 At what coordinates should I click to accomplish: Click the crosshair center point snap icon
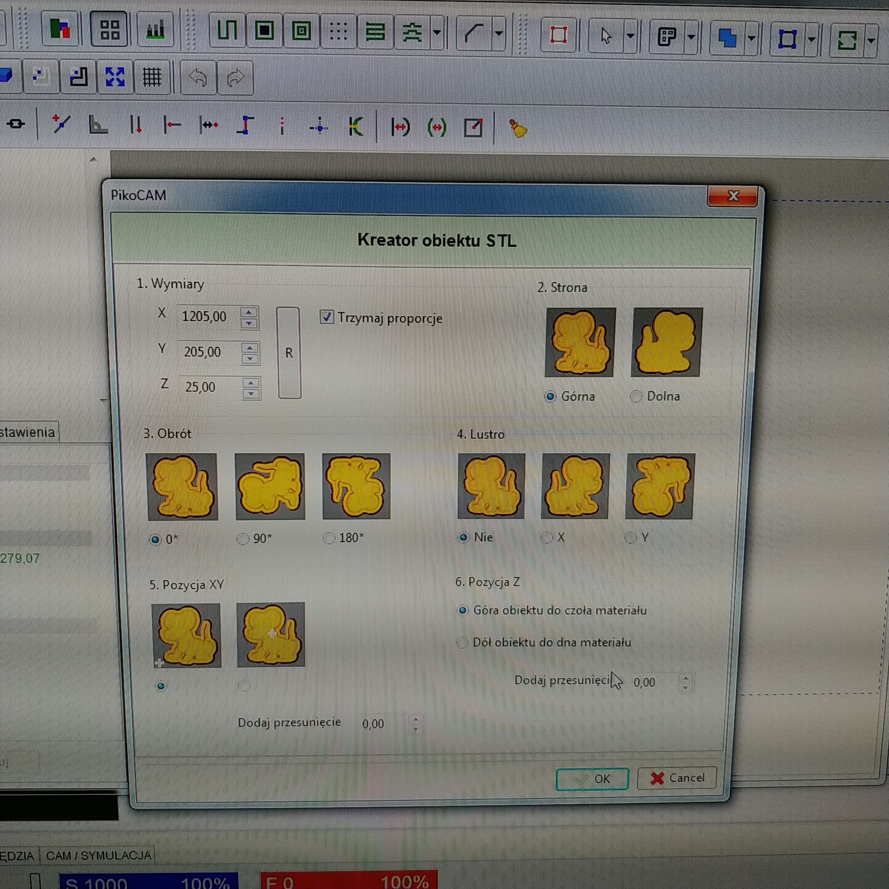319,127
